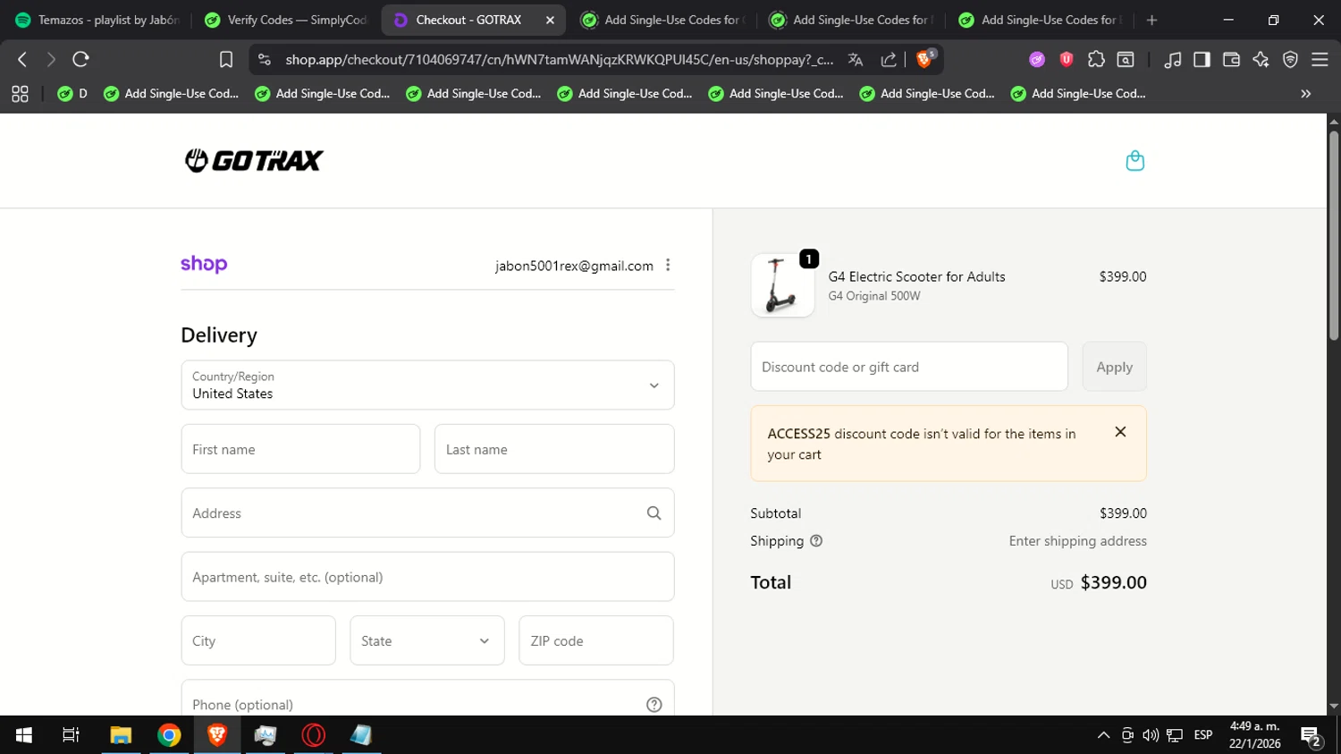
Task: Show hidden system tray icons
Action: 1103,735
